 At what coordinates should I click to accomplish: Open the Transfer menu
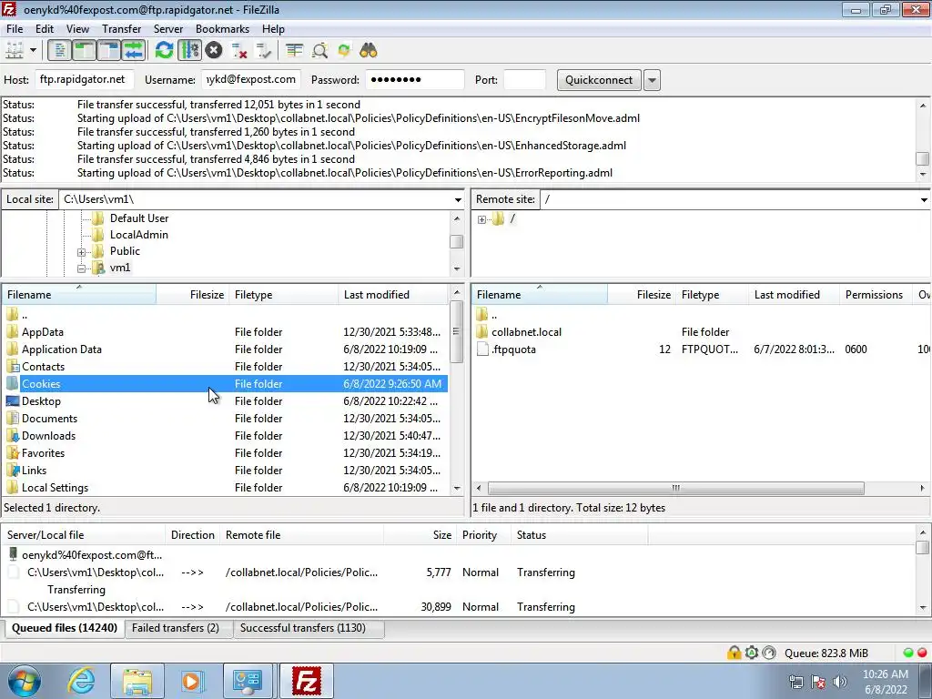coord(121,29)
